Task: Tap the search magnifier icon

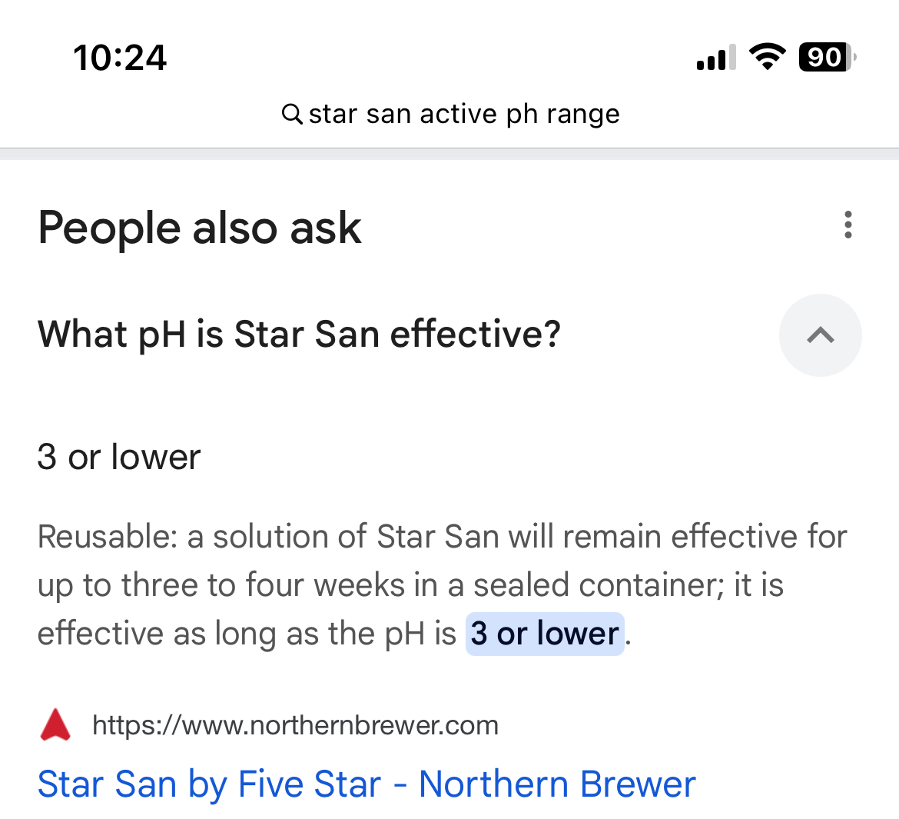Action: (292, 115)
